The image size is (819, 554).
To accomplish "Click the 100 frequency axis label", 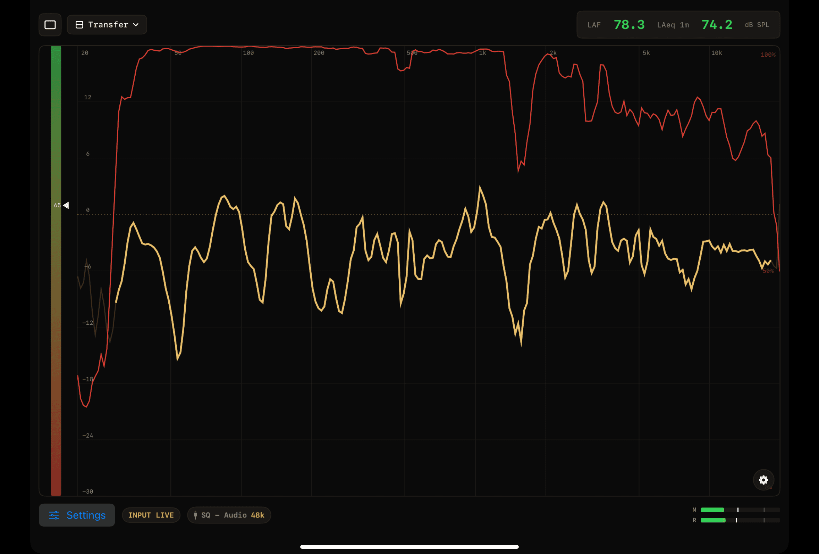I will (248, 53).
